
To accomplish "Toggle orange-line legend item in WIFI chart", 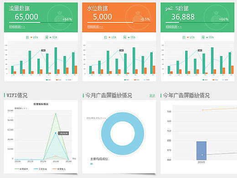I will point(59,169).
